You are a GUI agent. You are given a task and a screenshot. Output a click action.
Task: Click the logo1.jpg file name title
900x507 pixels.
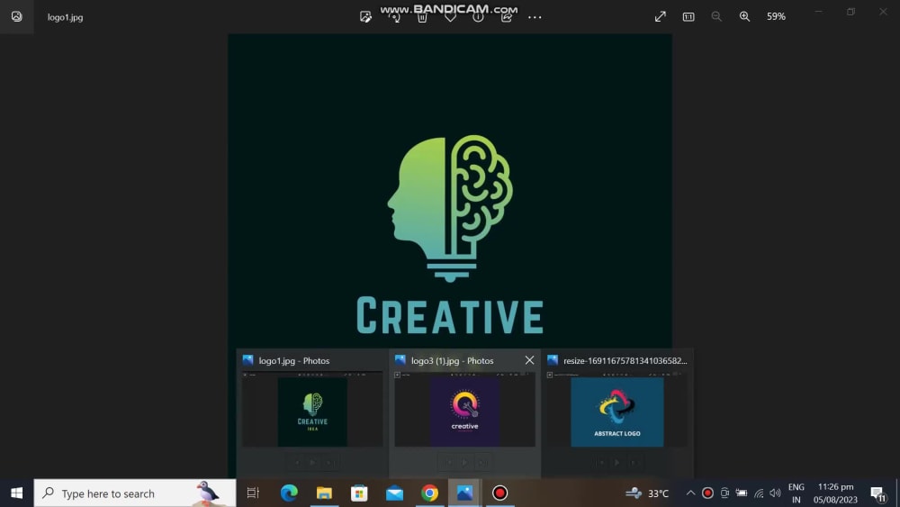(x=66, y=17)
